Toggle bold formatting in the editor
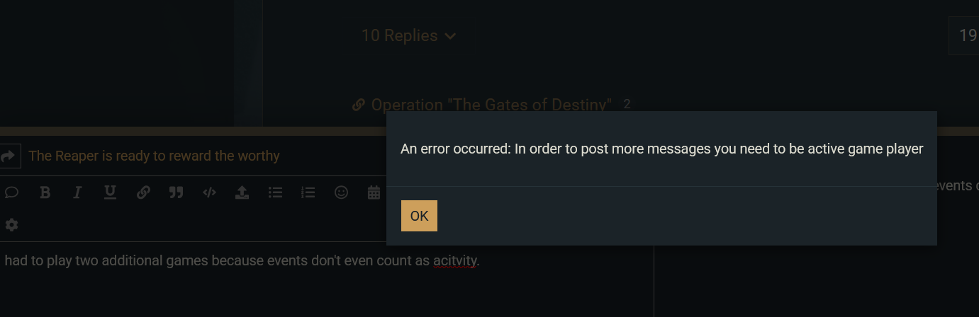Screen dimensions: 979x317 pos(45,192)
